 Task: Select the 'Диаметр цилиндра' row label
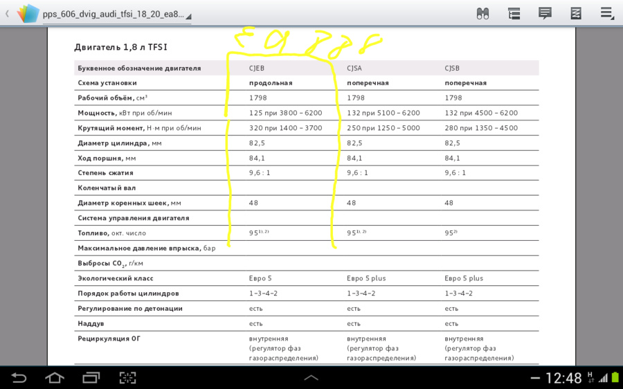point(120,143)
